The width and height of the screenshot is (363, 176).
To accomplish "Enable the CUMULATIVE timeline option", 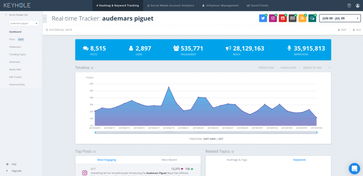I will pyautogui.click(x=288, y=68).
